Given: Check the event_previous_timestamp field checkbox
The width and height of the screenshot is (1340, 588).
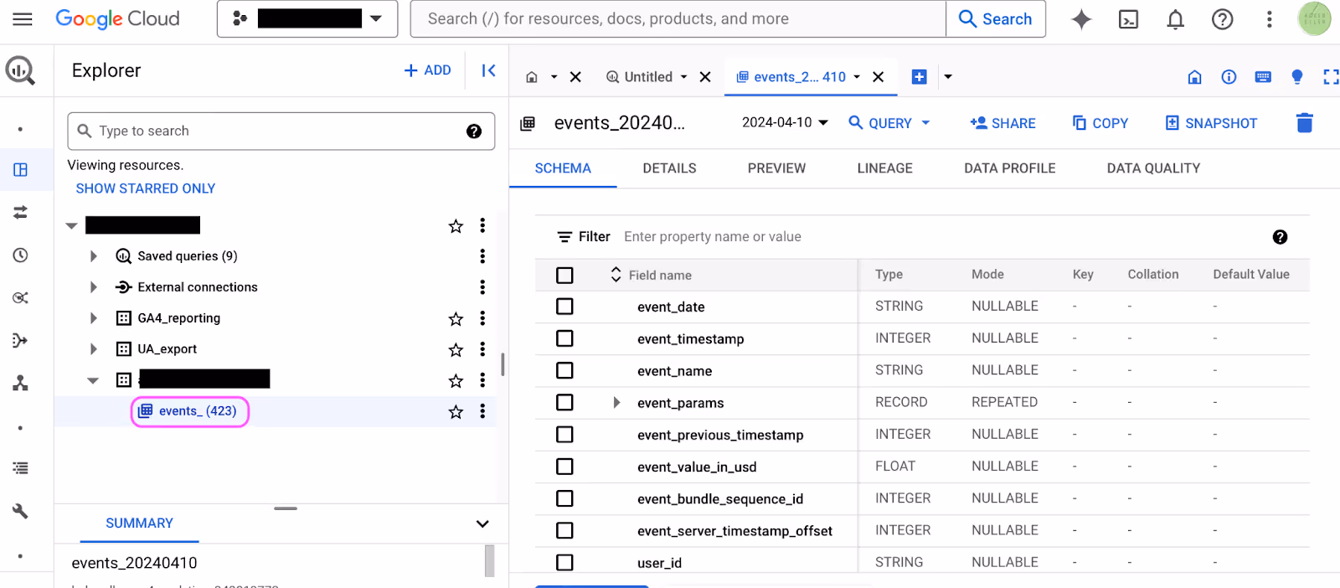Looking at the screenshot, I should pyautogui.click(x=564, y=435).
